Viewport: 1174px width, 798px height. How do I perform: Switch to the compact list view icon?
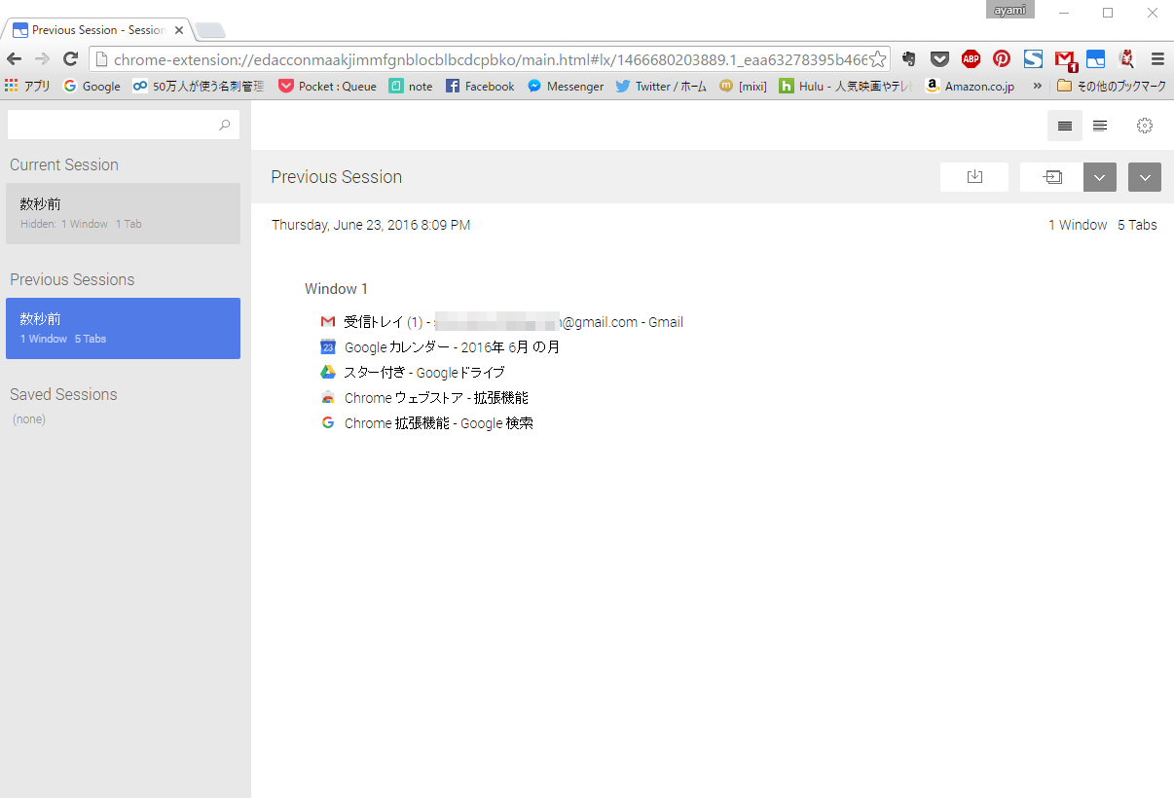pos(1100,126)
